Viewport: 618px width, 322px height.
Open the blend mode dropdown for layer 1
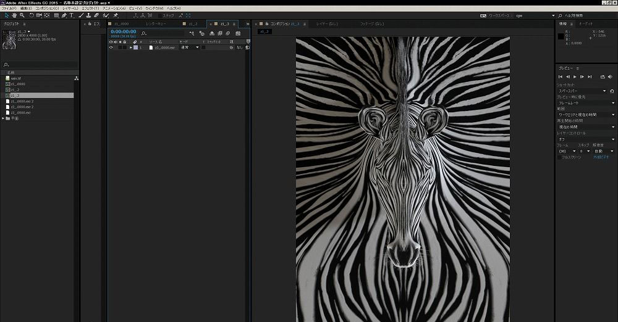pyautogui.click(x=190, y=47)
